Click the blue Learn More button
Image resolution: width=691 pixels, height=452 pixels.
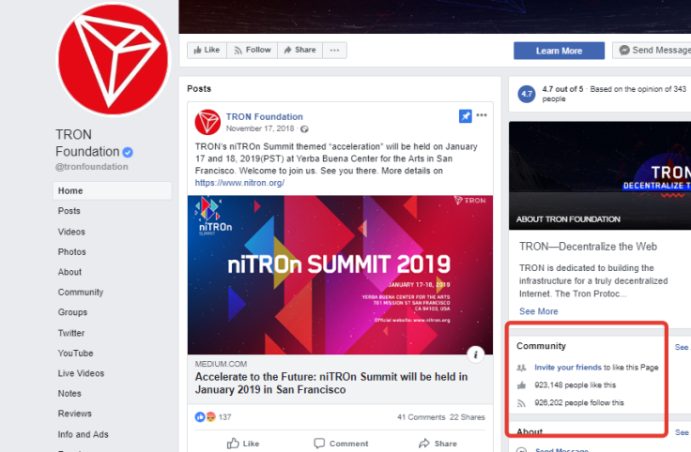(x=559, y=51)
